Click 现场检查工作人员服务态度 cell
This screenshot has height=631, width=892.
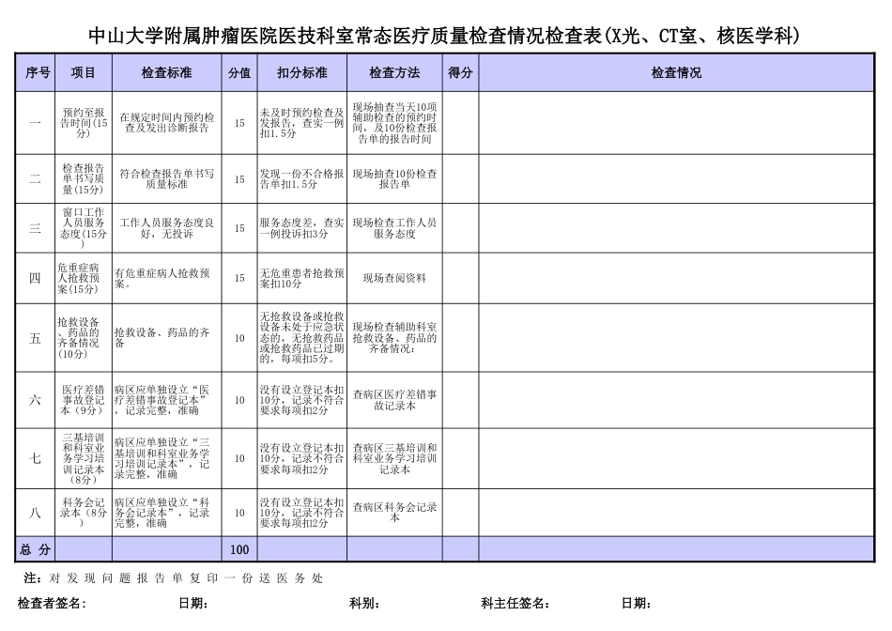pyautogui.click(x=394, y=228)
